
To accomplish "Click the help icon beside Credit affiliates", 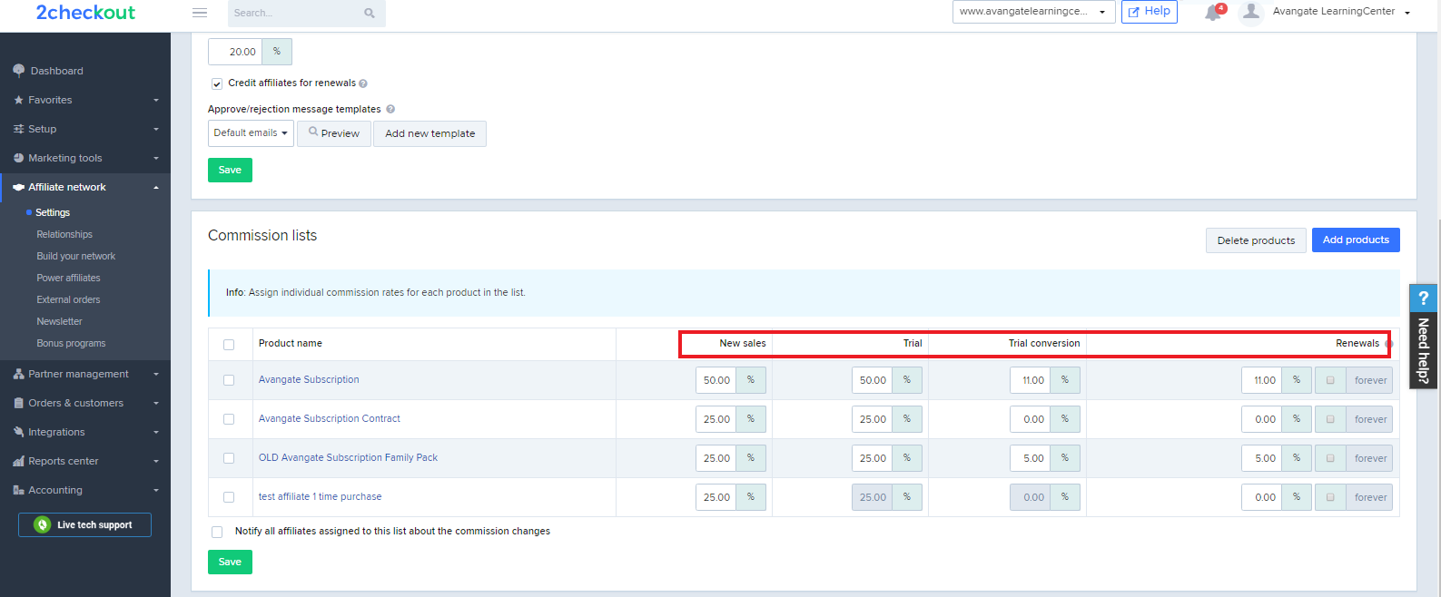I will 363,83.
